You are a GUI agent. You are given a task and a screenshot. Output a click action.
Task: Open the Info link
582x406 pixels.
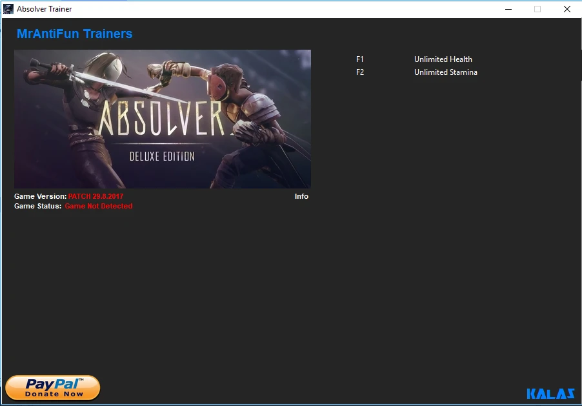pyautogui.click(x=301, y=196)
